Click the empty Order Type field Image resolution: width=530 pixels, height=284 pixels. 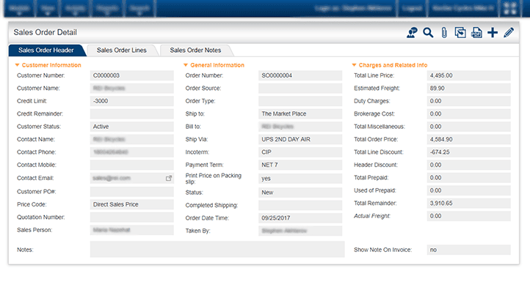point(300,101)
